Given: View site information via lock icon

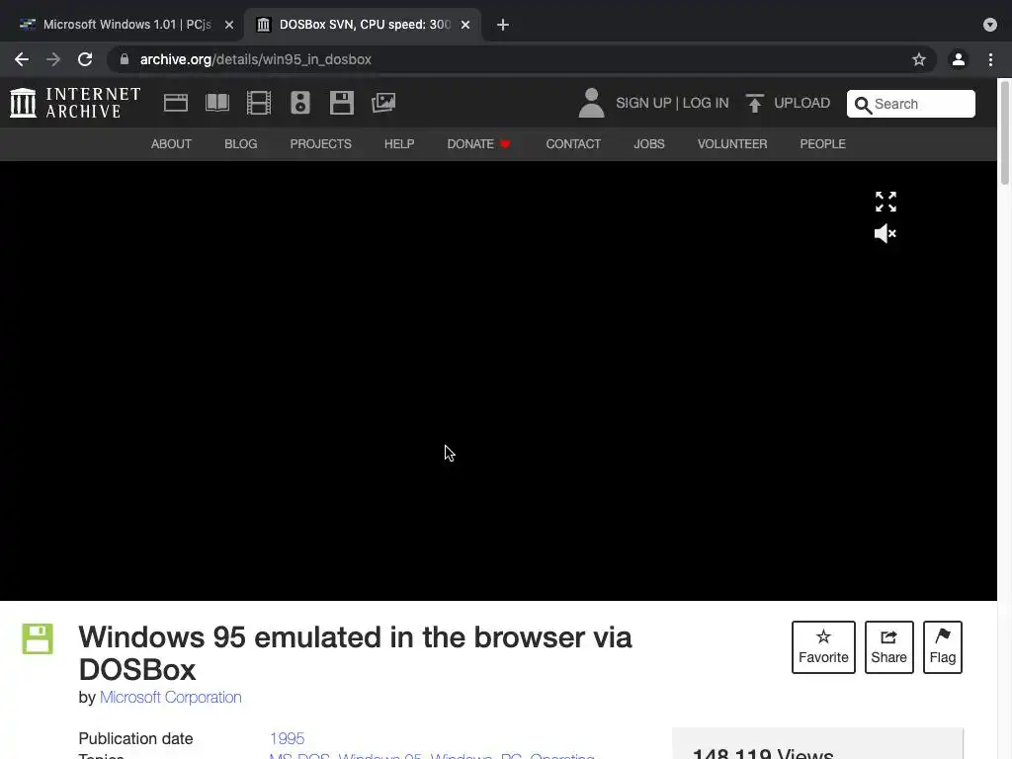Looking at the screenshot, I should (124, 59).
